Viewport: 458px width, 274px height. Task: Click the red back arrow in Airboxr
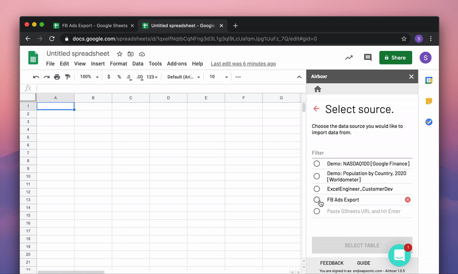317,109
